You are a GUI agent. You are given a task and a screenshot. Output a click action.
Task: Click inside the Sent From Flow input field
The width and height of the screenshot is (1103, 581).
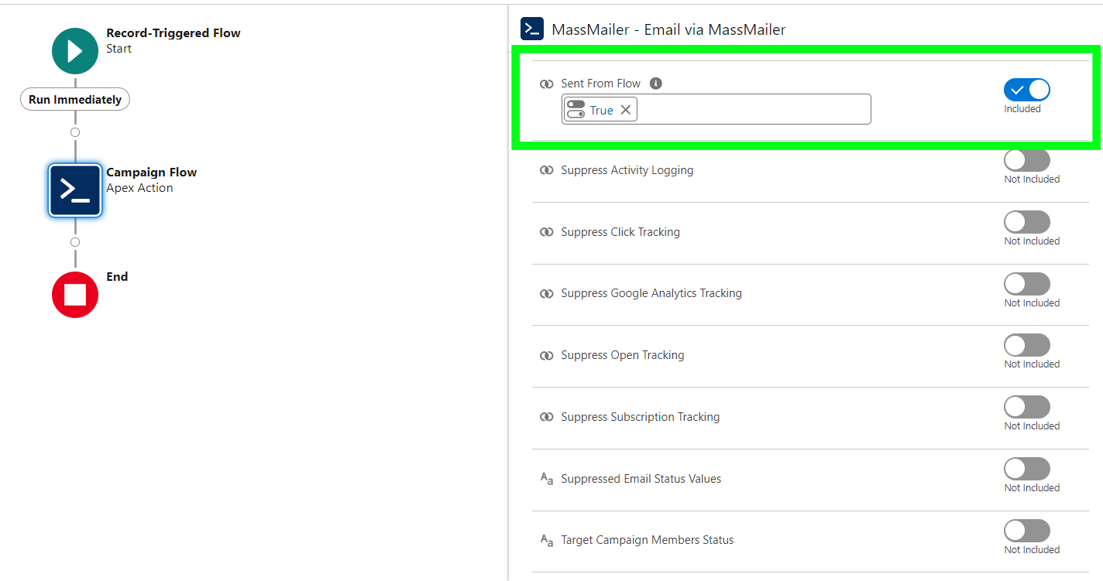click(716, 109)
